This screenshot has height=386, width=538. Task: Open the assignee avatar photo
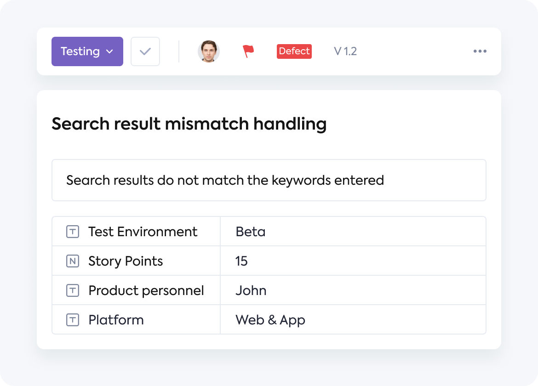[x=209, y=51]
